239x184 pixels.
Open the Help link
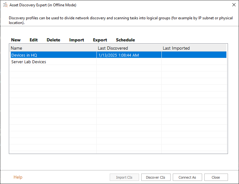[18, 177]
